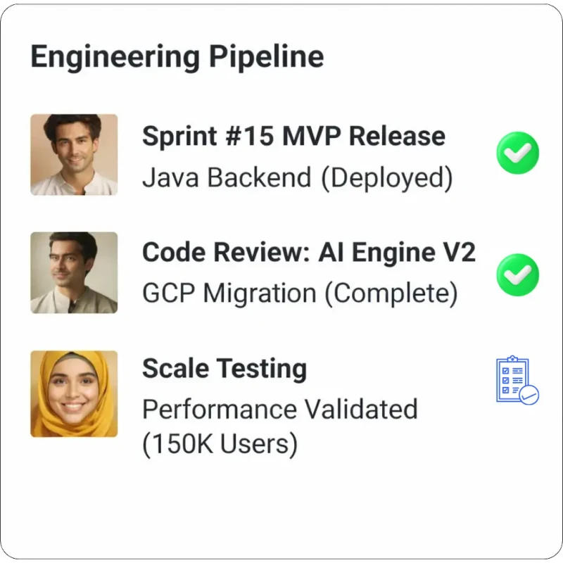
Task: Select the Java Backend subtitle text
Action: pyautogui.click(x=226, y=178)
